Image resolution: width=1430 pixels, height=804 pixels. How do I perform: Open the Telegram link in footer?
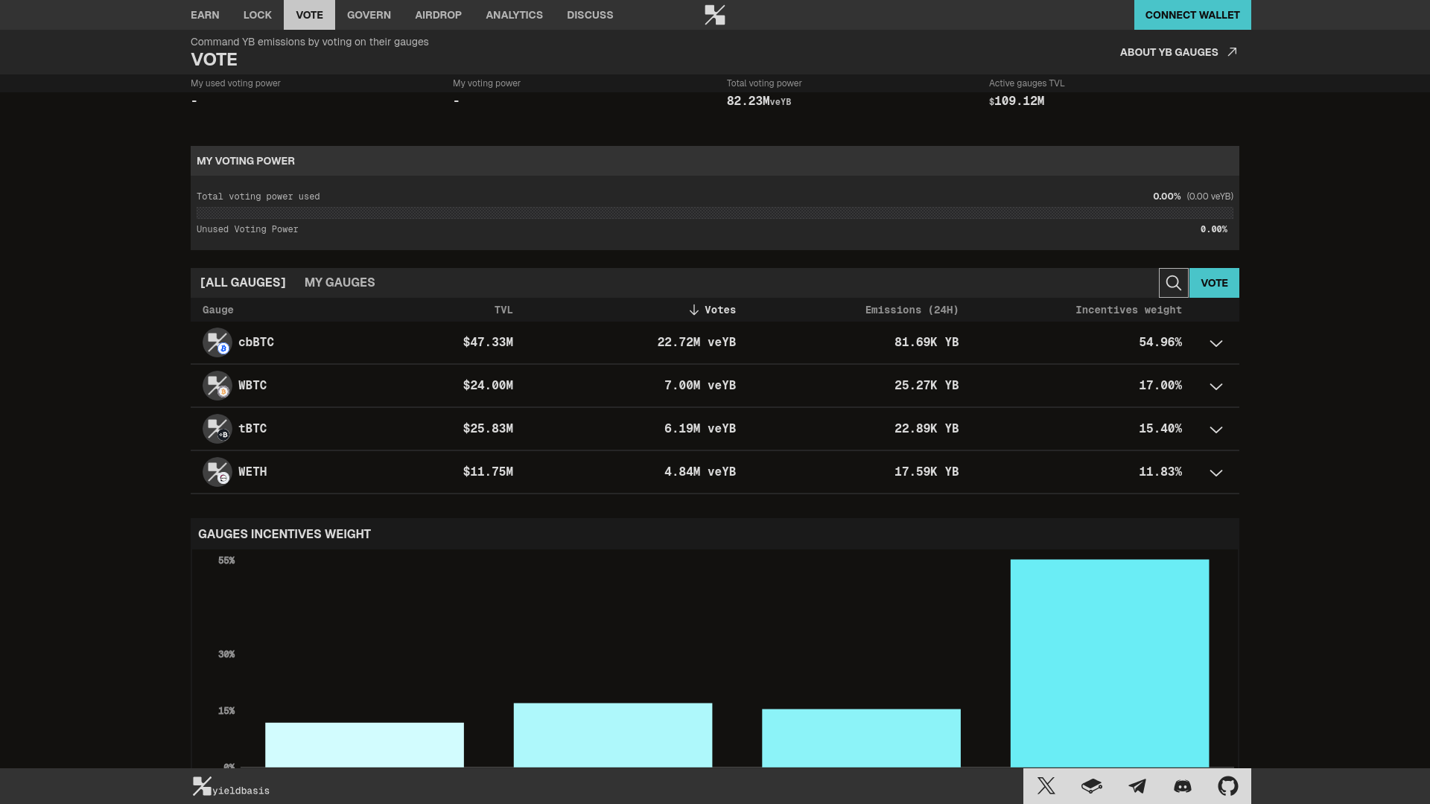coord(1137,786)
